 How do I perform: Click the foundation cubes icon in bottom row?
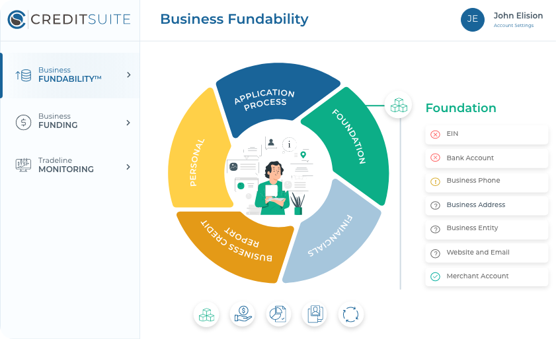pos(206,315)
